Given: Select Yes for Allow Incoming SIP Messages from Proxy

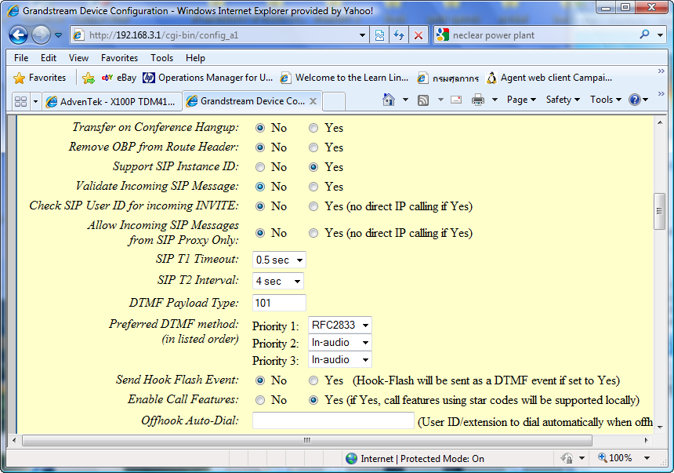Looking at the screenshot, I should pyautogui.click(x=313, y=233).
